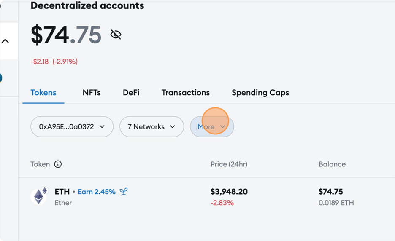Go to the Spending Caps tab
Screen dimensions: 395x241
click(260, 93)
